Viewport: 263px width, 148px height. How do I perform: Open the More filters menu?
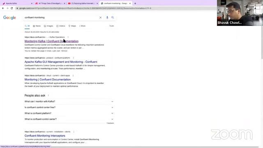click(x=82, y=26)
